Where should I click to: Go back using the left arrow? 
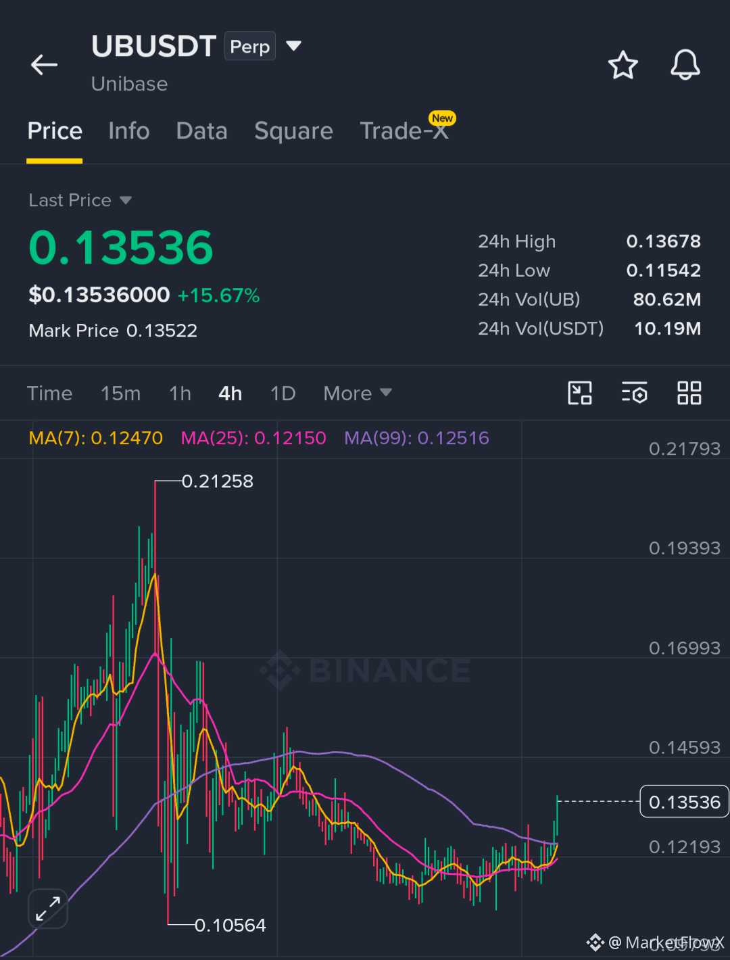45,65
